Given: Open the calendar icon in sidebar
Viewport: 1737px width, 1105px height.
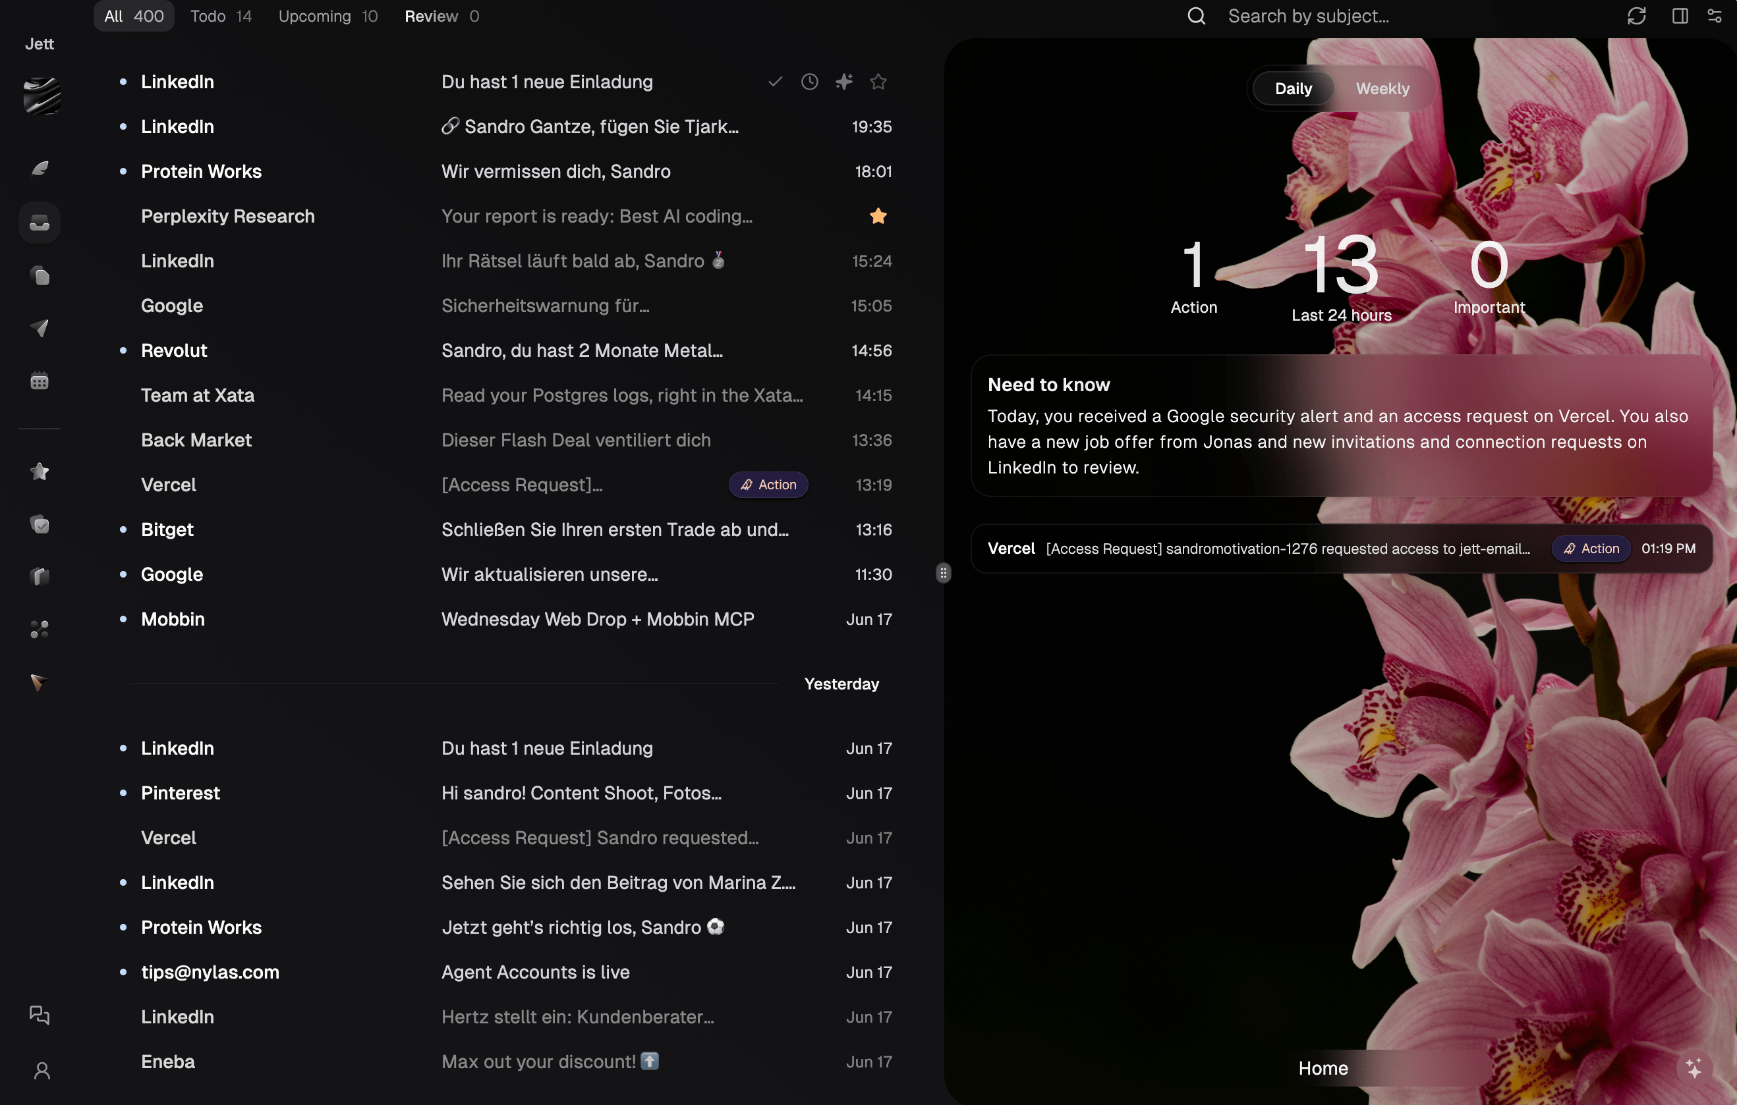Looking at the screenshot, I should tap(40, 381).
